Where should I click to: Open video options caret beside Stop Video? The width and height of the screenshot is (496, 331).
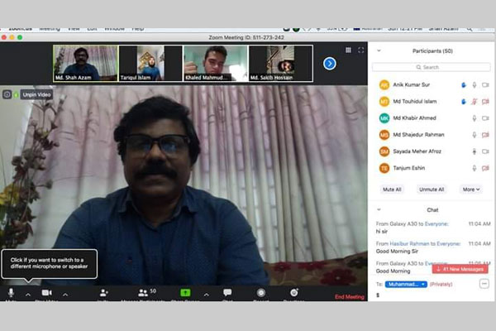click(x=65, y=295)
